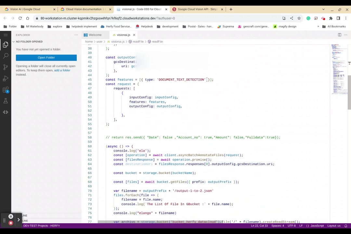This screenshot has height=234, width=351.
Task: Click asyncBatchAnnotateFiles on line 62
Action: click(x=202, y=155)
